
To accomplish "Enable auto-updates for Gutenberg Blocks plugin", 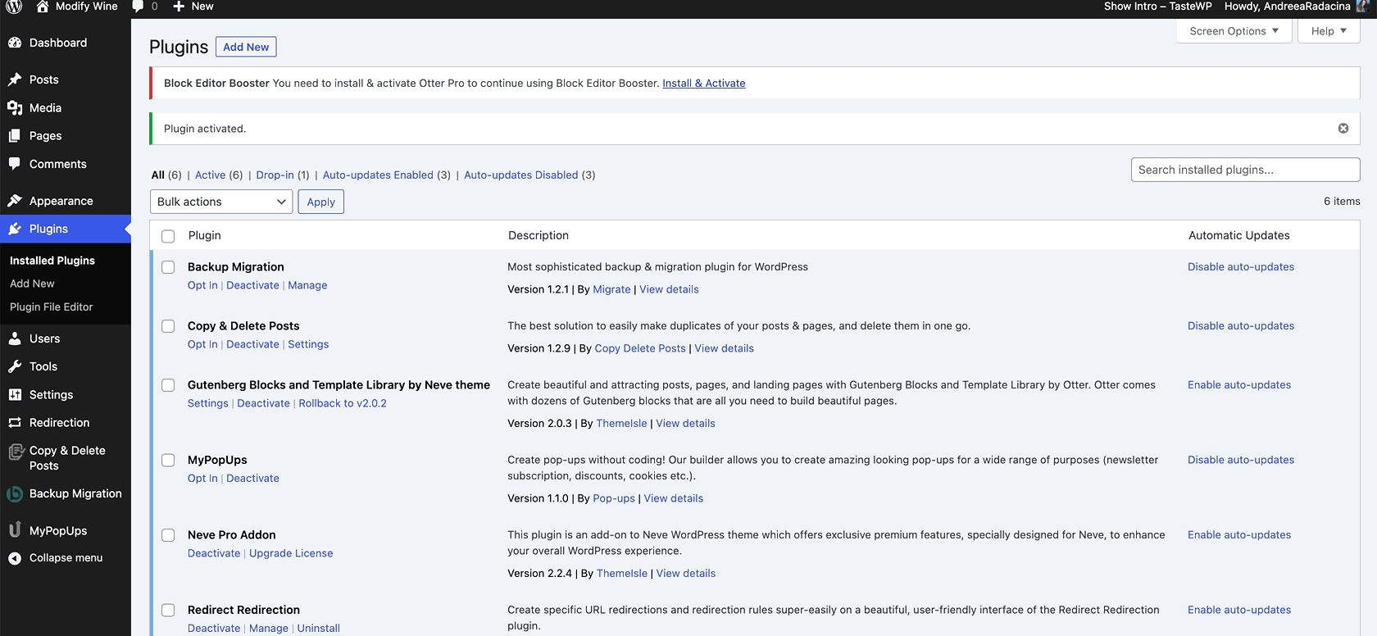I will pyautogui.click(x=1239, y=384).
